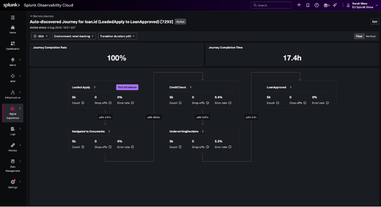Click the Edit button
Screen dimensions: 381x207
(x=375, y=22)
